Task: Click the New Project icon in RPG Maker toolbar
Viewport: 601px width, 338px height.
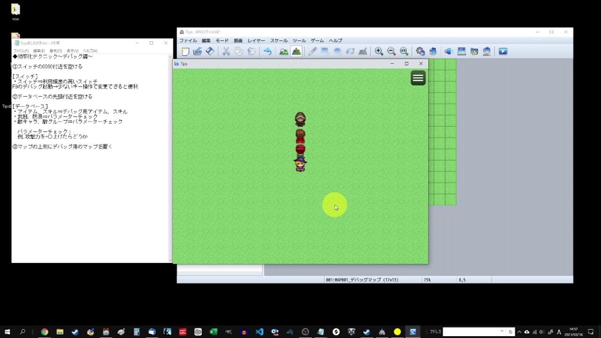Action: click(x=185, y=52)
